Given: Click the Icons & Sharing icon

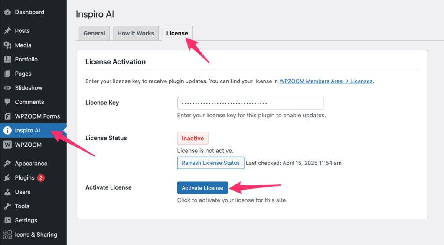Looking at the screenshot, I should coord(7,235).
